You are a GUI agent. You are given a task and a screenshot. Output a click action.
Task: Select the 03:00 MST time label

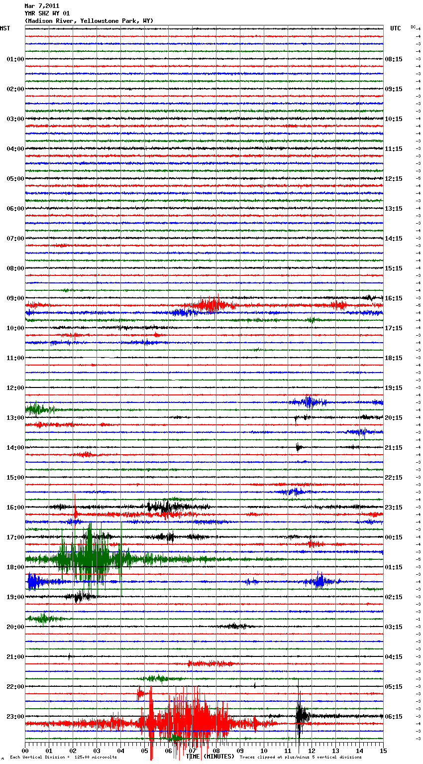point(15,119)
